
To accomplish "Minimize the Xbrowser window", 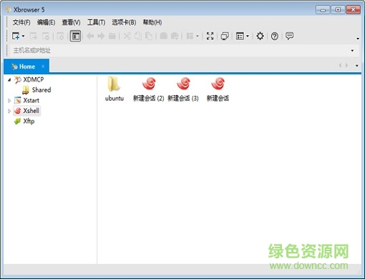I will [x=323, y=10].
